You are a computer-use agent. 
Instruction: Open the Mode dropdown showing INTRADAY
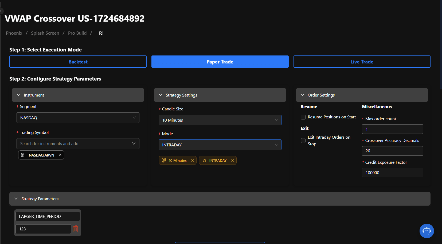pyautogui.click(x=220, y=145)
